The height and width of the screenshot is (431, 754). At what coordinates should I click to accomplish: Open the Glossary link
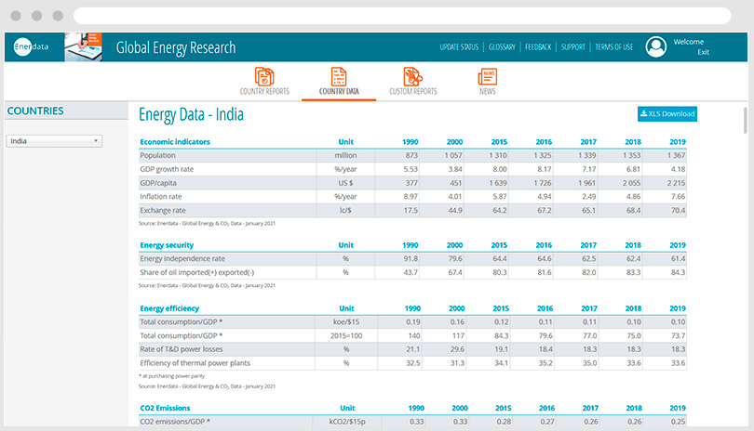click(502, 47)
